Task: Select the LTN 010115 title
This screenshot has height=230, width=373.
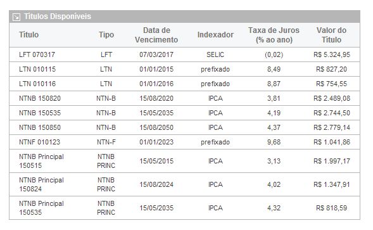Action: coord(37,69)
